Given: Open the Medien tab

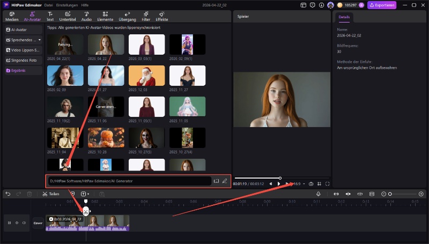Looking at the screenshot, I should click(x=12, y=17).
